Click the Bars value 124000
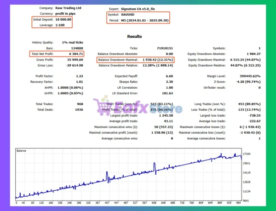This screenshot has height=211, width=276. click(x=77, y=48)
